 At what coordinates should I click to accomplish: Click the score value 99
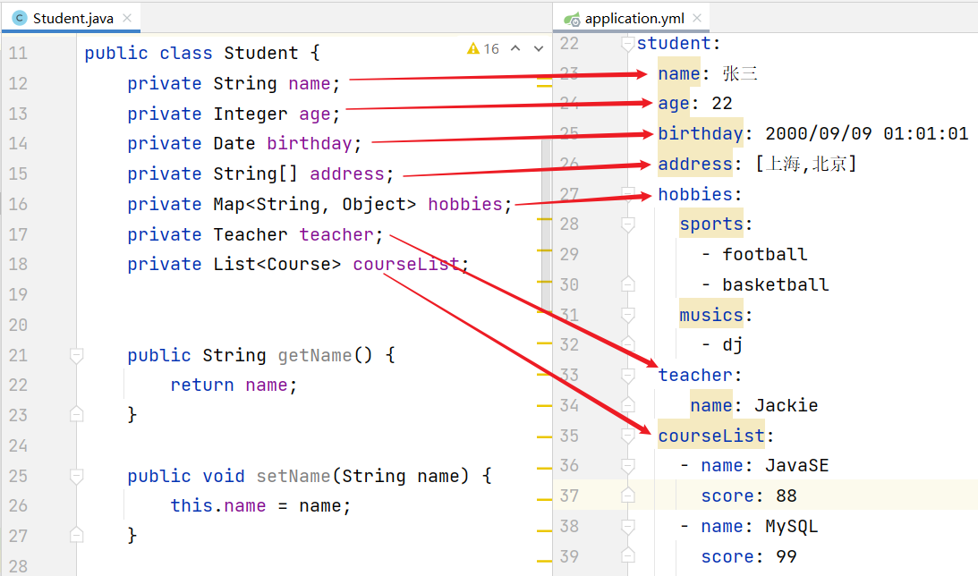[786, 556]
